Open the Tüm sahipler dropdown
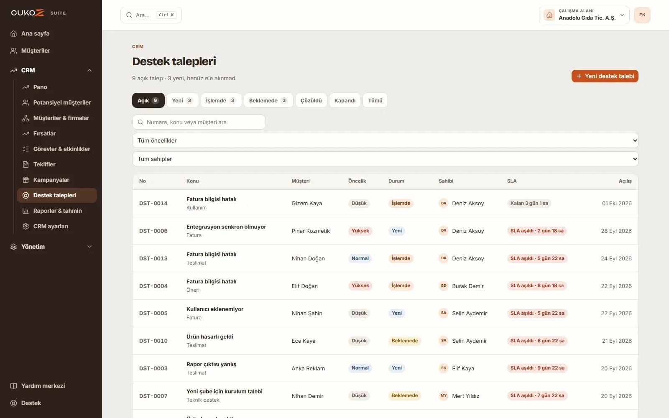The image size is (669, 418). tap(385, 159)
